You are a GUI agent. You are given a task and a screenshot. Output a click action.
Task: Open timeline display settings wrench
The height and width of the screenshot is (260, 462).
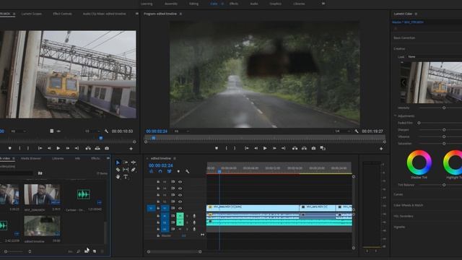(188, 171)
